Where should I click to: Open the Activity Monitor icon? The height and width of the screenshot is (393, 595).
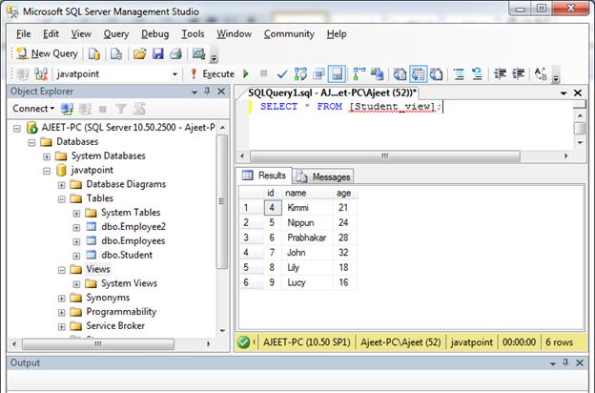pos(198,54)
